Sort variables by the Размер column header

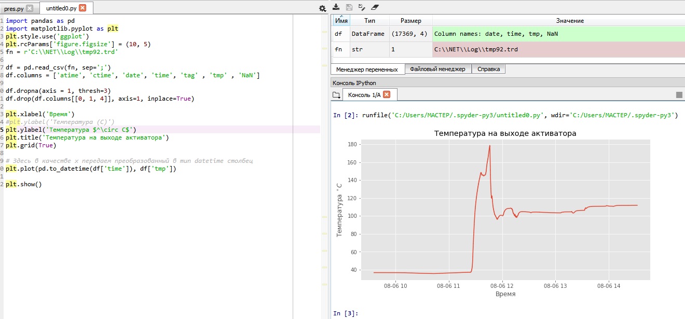tap(411, 20)
